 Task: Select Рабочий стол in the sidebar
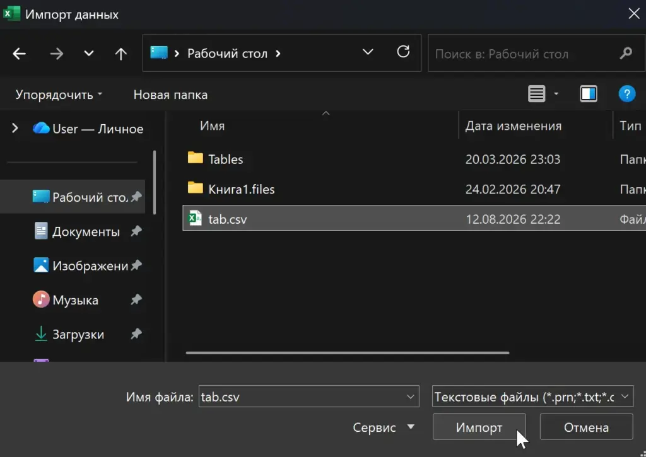(73, 197)
